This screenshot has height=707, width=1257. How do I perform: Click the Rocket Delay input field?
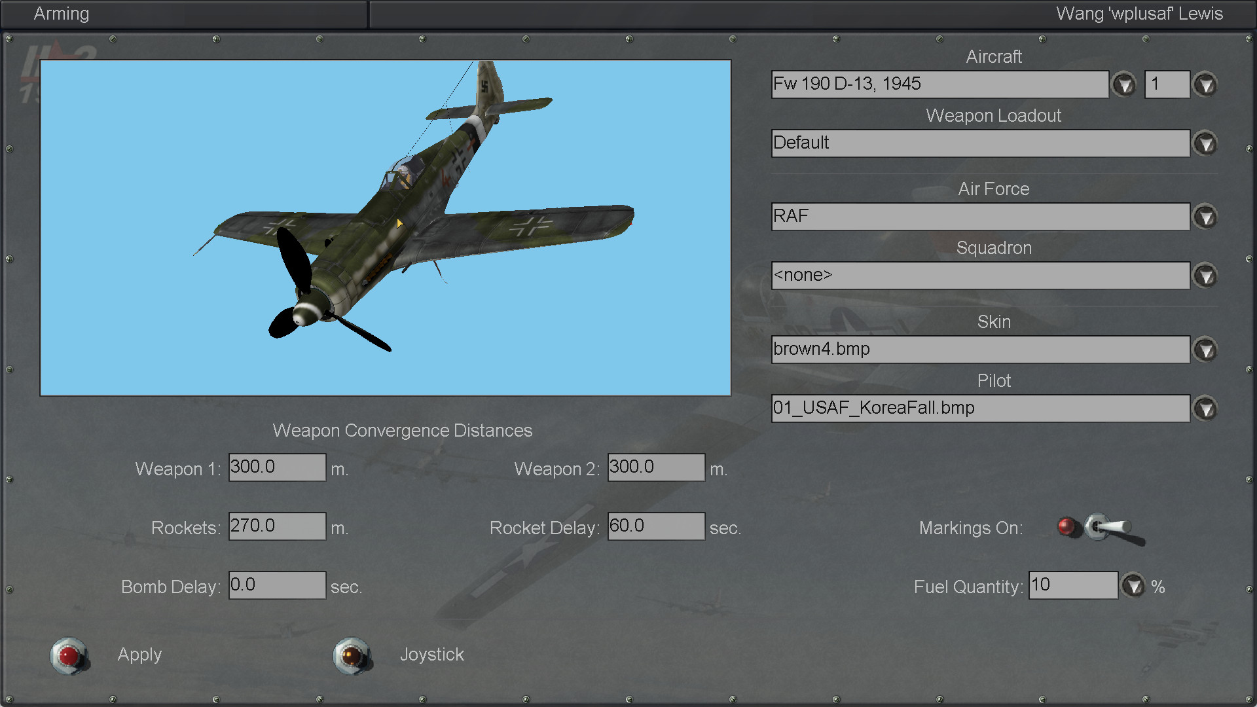point(656,526)
